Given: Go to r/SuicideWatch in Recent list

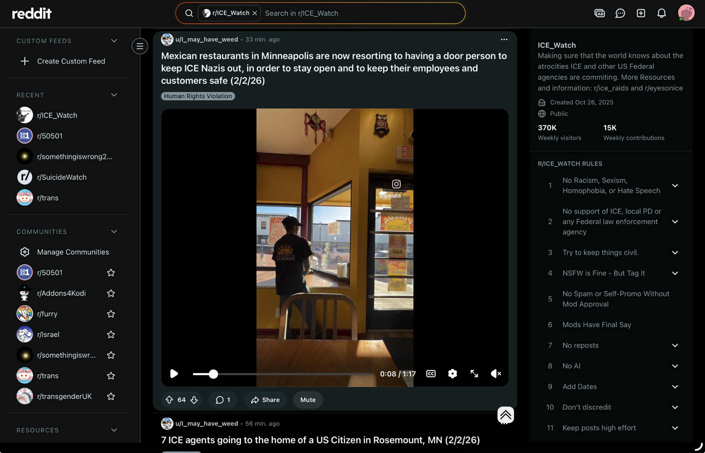Looking at the screenshot, I should tap(62, 177).
